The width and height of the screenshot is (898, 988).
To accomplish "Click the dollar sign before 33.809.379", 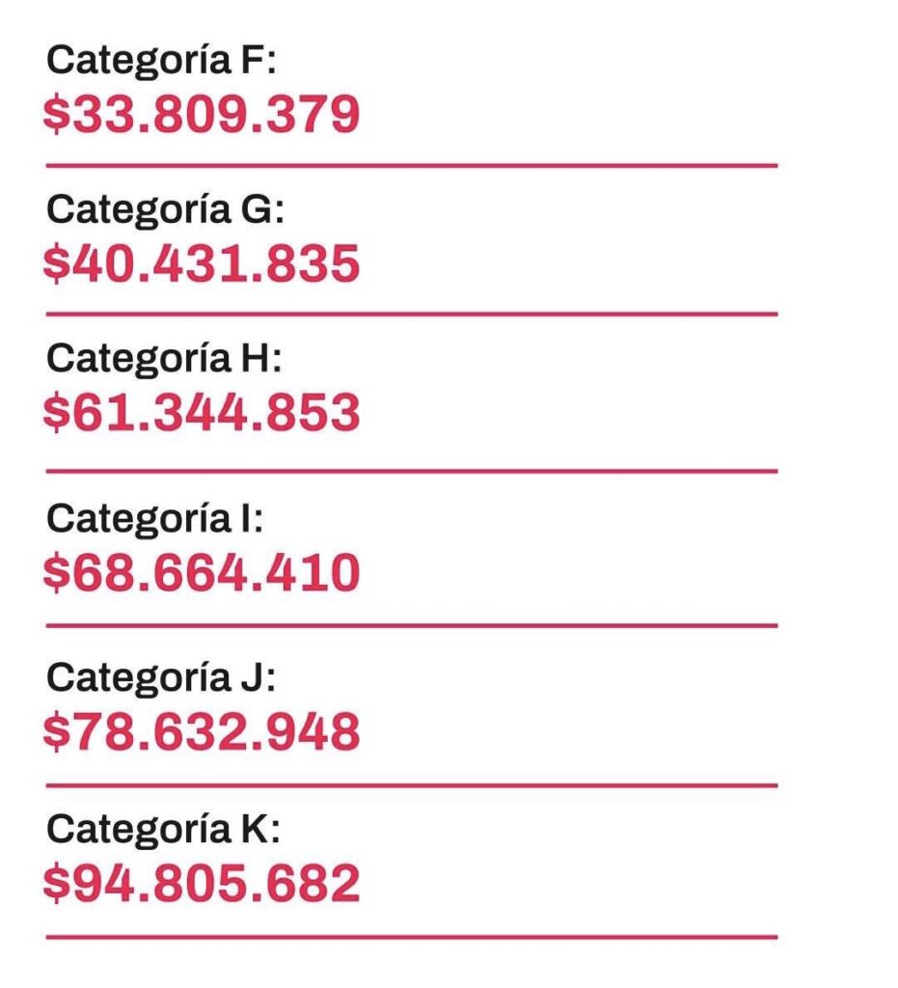I will tap(57, 115).
